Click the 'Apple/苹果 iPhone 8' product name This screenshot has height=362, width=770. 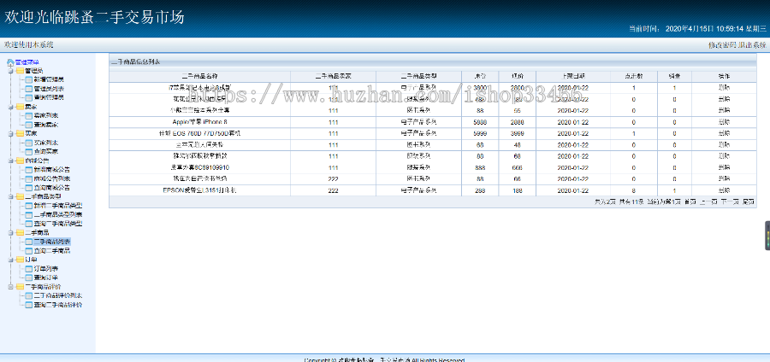pyautogui.click(x=199, y=121)
